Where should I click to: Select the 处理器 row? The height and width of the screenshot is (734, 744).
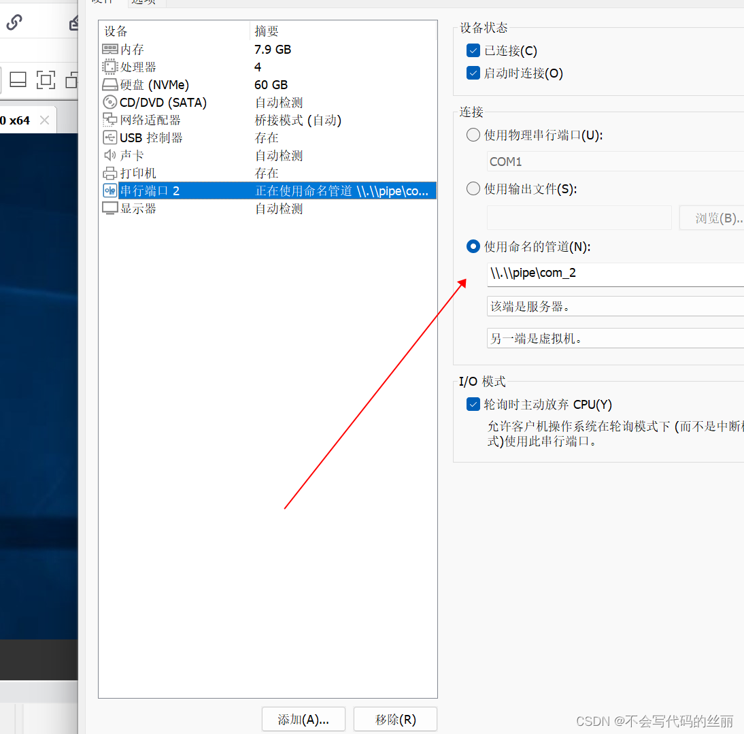click(x=269, y=67)
